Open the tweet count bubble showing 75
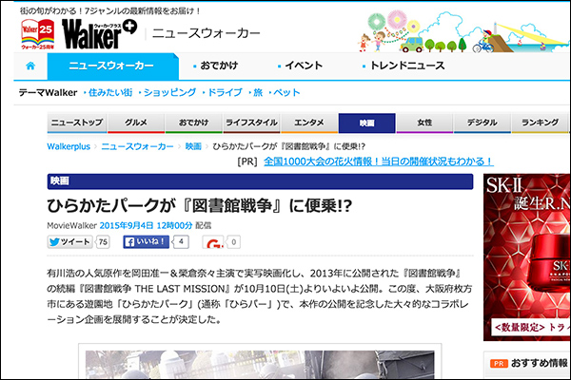Screen dimensions: 571x380 [103, 242]
